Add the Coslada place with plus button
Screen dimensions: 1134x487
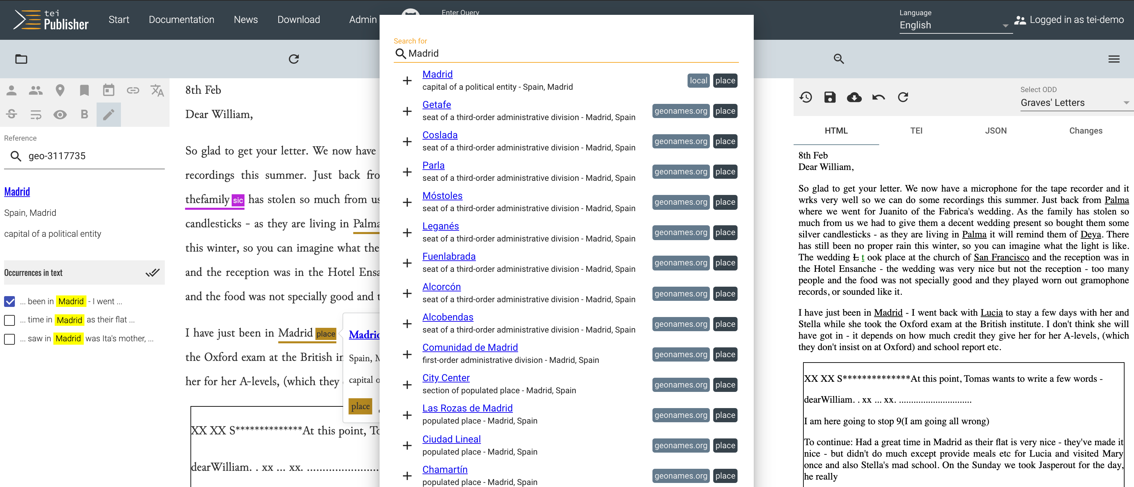tap(407, 142)
